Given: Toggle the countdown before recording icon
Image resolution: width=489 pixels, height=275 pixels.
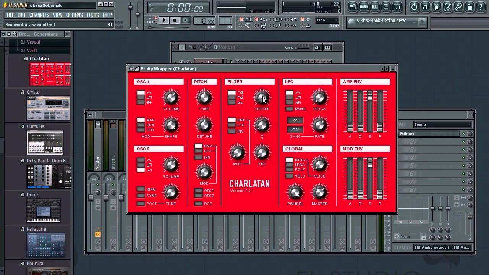Looking at the screenshot, I should click(263, 19).
